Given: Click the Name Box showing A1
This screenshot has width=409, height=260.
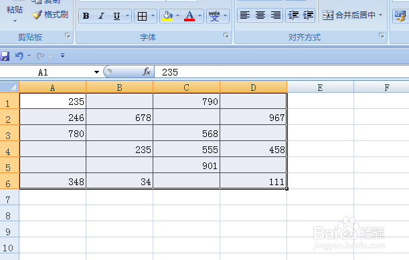Looking at the screenshot, I should coord(46,72).
